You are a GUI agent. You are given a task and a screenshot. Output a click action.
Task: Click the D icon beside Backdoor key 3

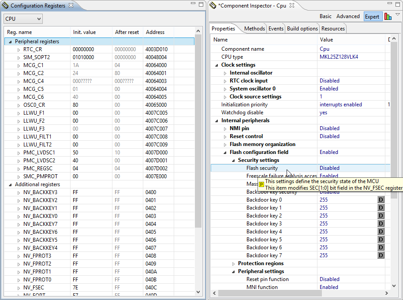[380, 223]
